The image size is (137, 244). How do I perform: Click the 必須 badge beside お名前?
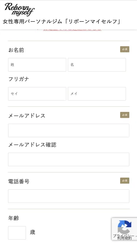point(125,49)
